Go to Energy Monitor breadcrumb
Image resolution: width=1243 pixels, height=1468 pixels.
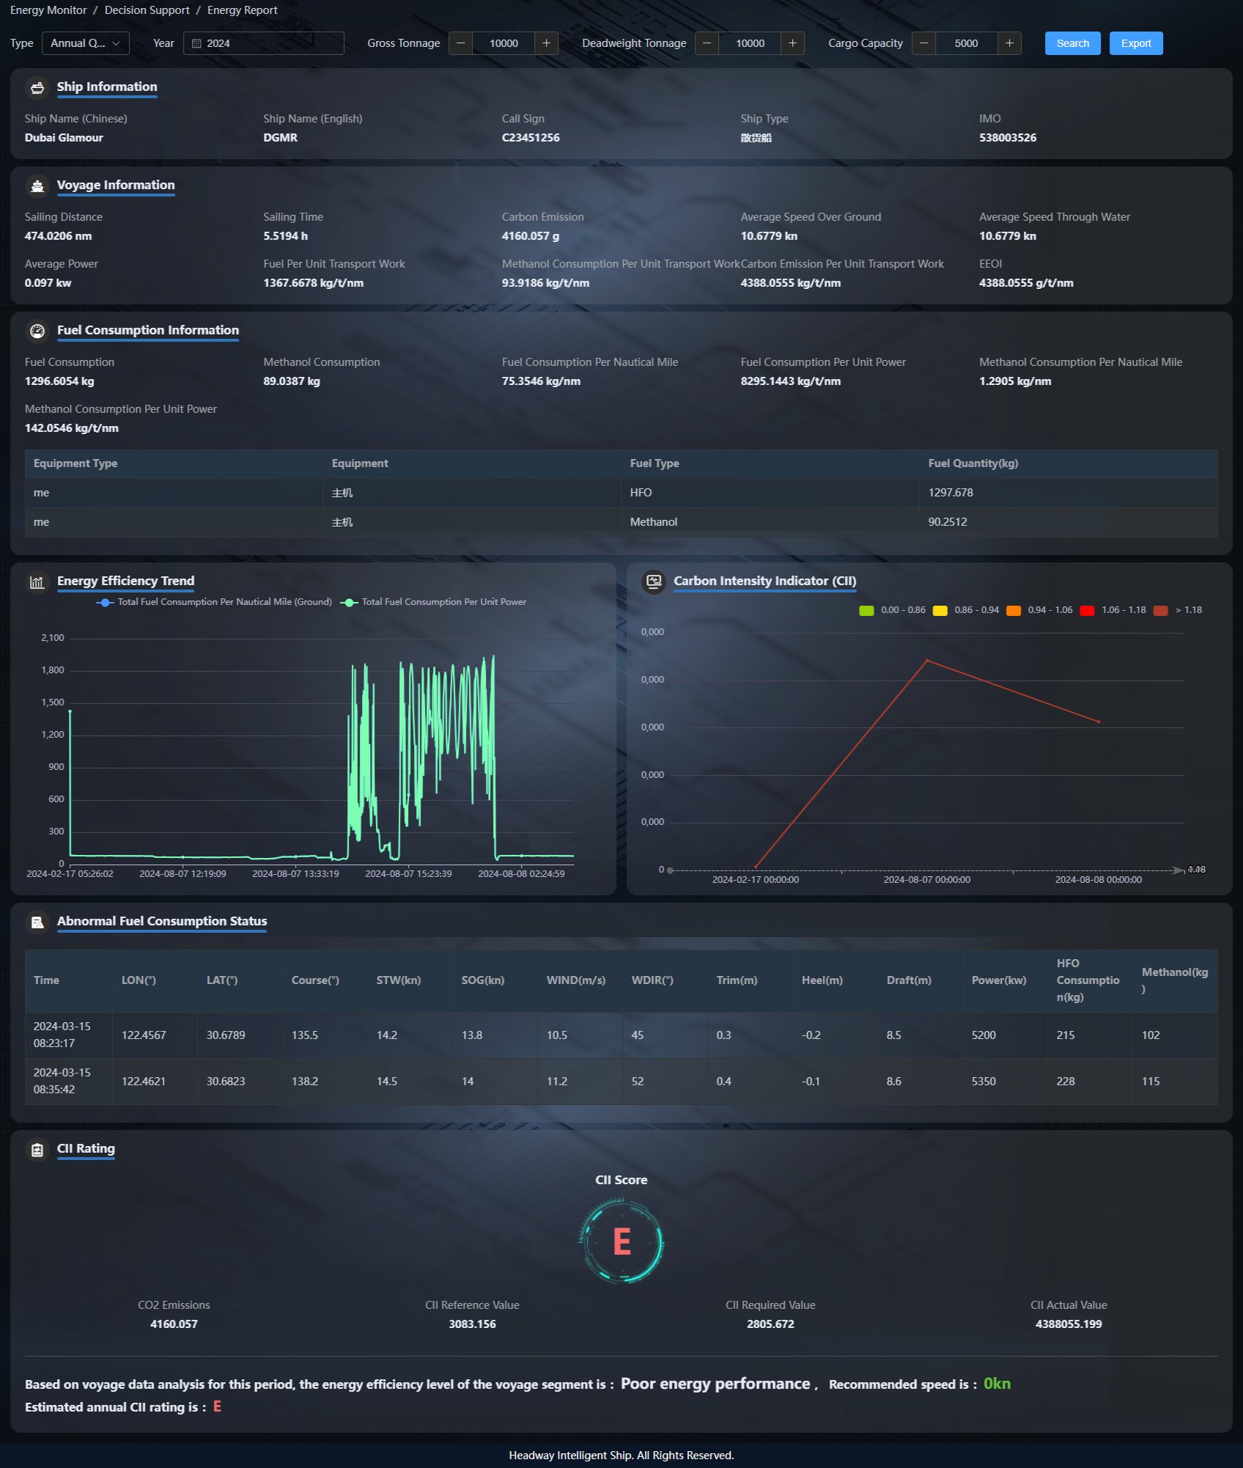pos(48,10)
